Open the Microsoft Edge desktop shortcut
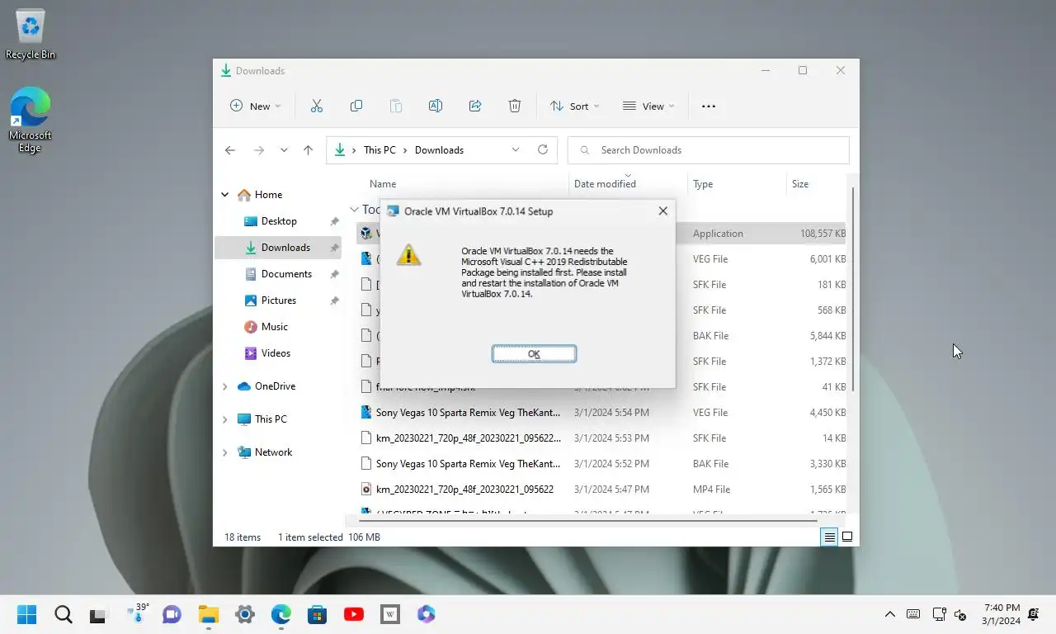This screenshot has height=634, width=1056. click(31, 121)
